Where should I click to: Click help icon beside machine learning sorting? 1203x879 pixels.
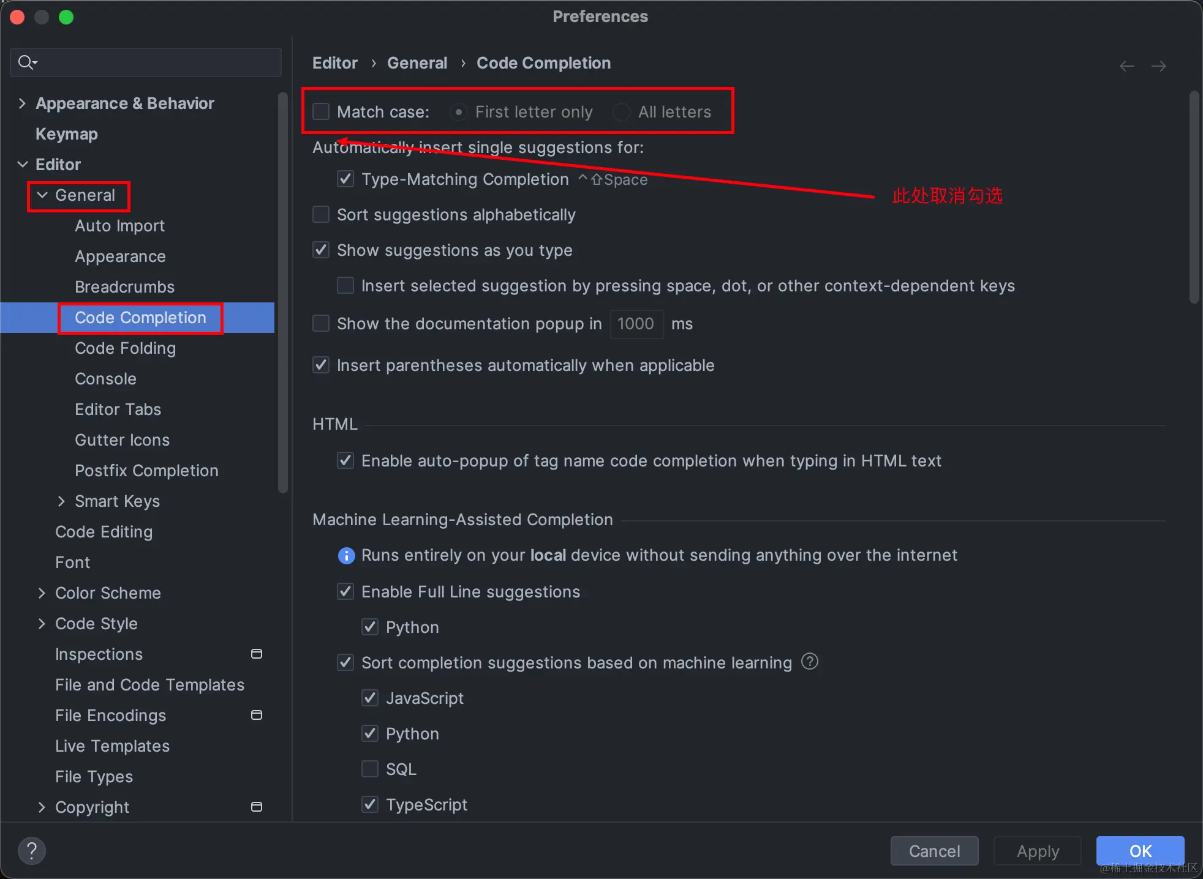[x=809, y=662]
